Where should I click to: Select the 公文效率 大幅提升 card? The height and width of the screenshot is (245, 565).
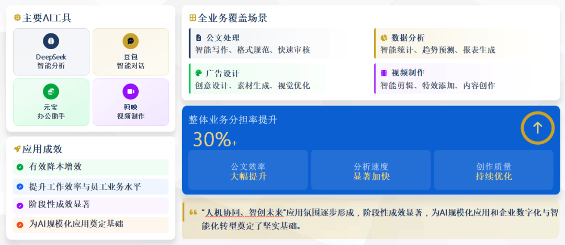[x=248, y=170]
